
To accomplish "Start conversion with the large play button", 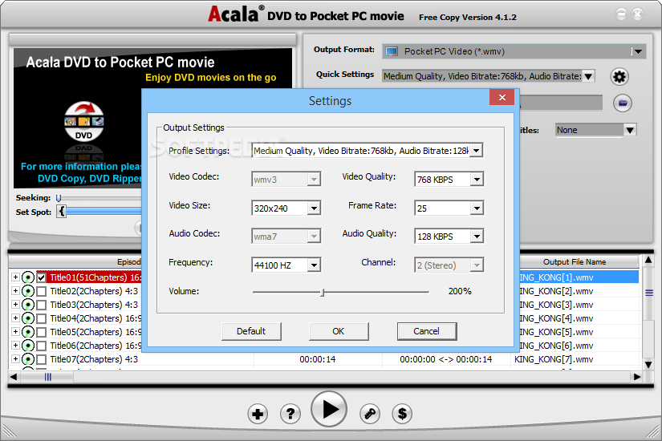I will (329, 409).
